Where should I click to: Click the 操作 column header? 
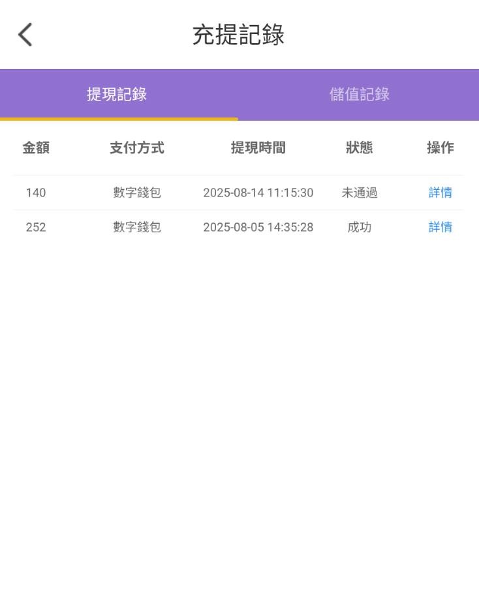point(440,148)
